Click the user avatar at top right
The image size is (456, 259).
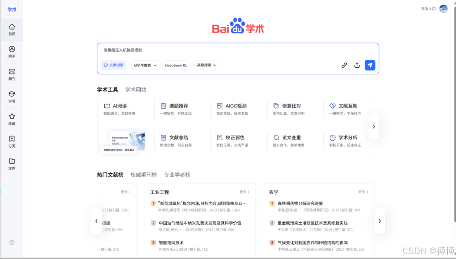(x=443, y=9)
